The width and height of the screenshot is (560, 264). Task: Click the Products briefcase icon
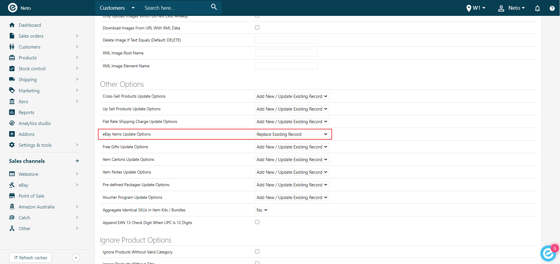pos(12,58)
